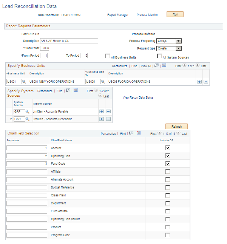Download System Sources grid to spreadsheet

click(76, 90)
